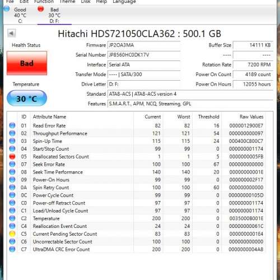Image resolution: width=280 pixels, height=280 pixels.
Task: Select the Bad 30 °C D: F: disk tab
Action: (54, 15)
